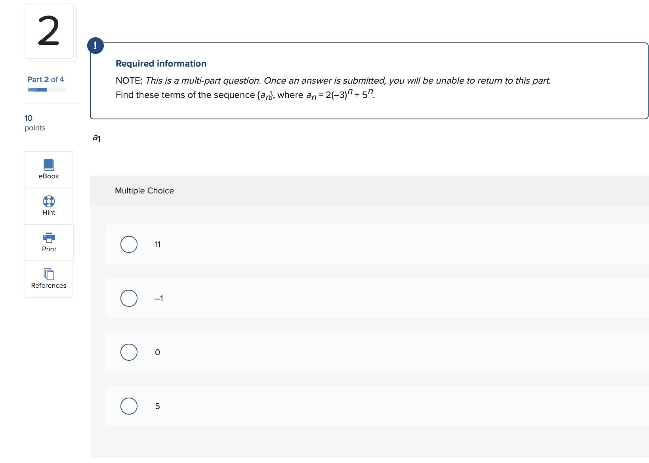Click the a1 term label
The height and width of the screenshot is (463, 649).
tap(96, 138)
